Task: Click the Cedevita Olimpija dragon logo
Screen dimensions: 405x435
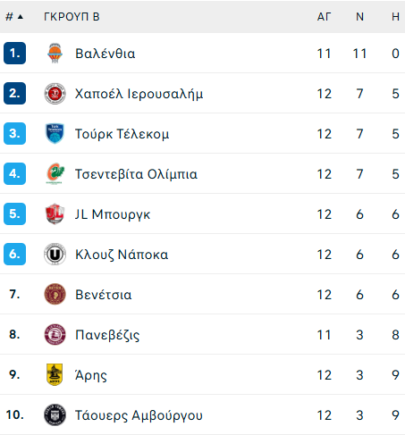Action: point(55,174)
